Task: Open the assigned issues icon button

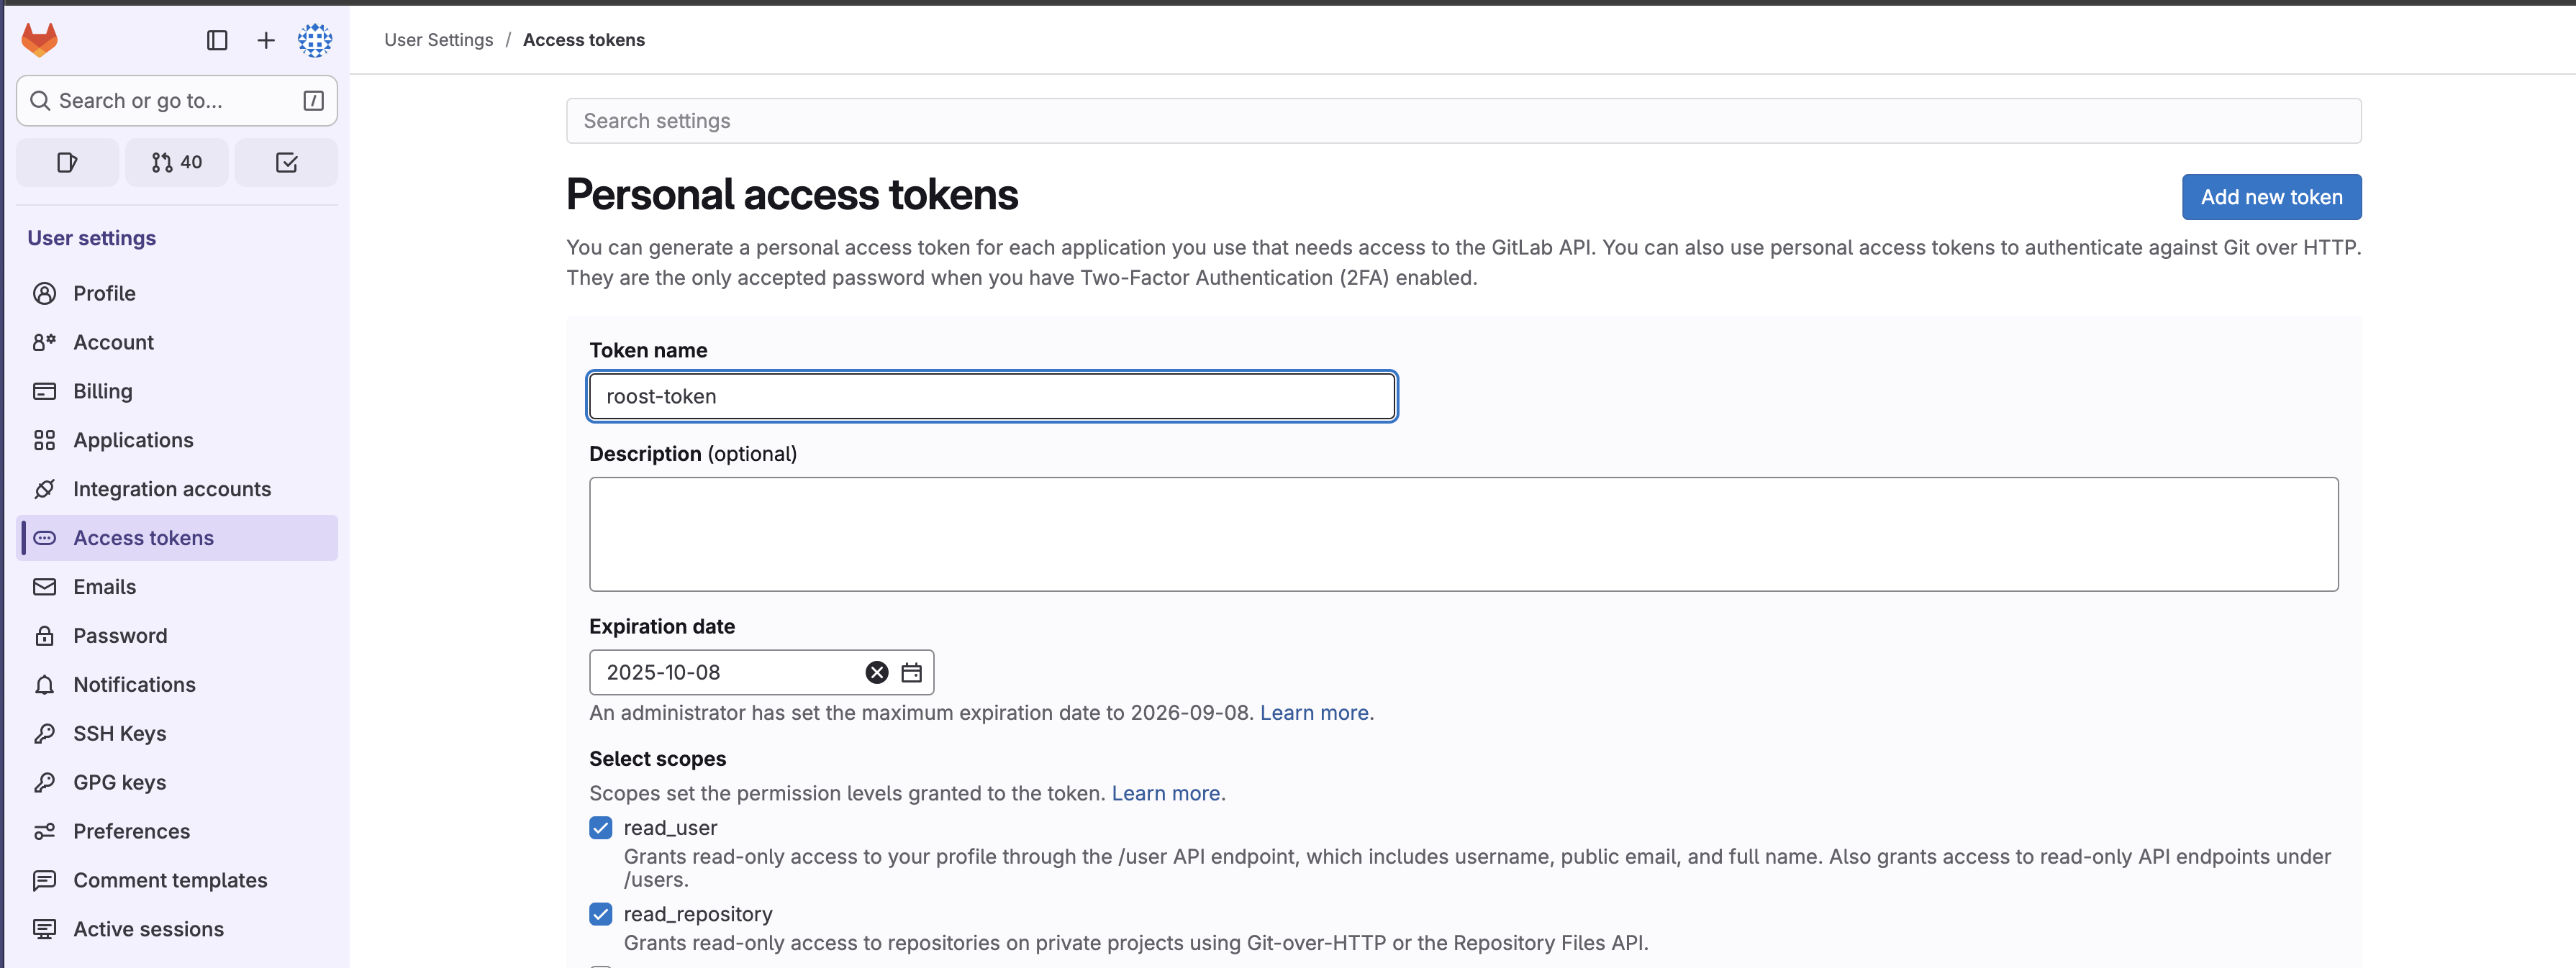Action: pos(68,163)
